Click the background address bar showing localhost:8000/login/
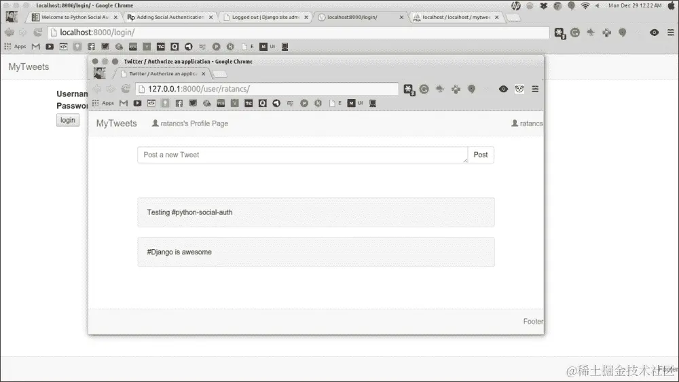Screen dimensions: 679x382 (298, 32)
